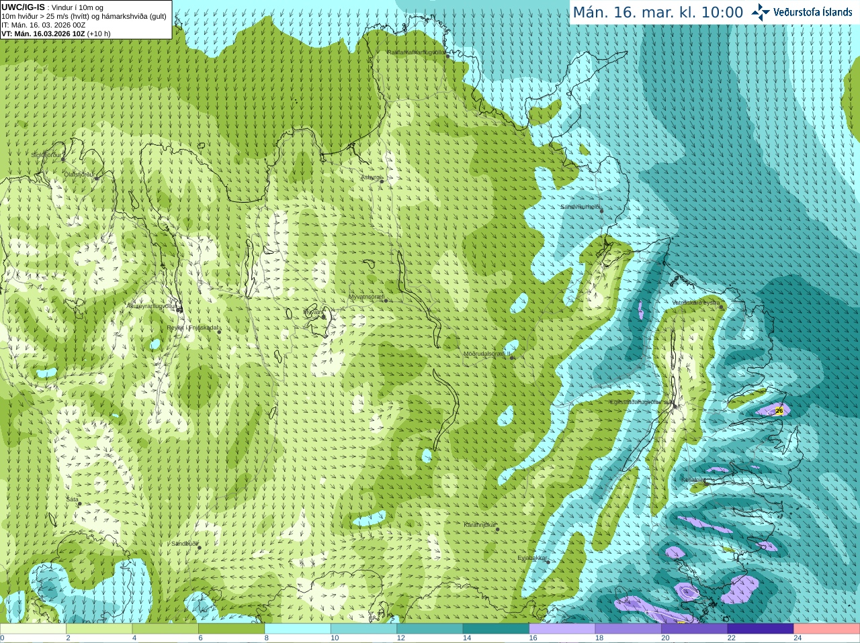Select the Egilsstaðaflugvöllur station label
The height and width of the screenshot is (643, 860).
point(642,402)
